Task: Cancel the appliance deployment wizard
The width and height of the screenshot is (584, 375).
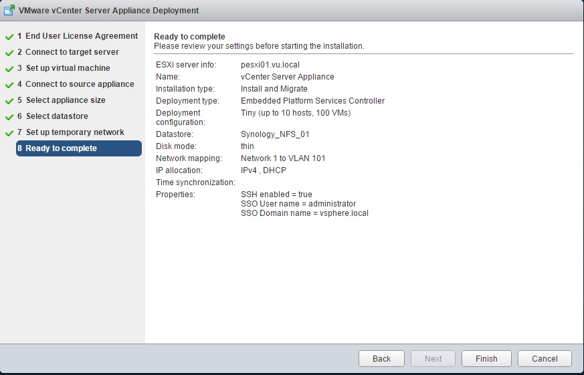Action: (x=545, y=358)
